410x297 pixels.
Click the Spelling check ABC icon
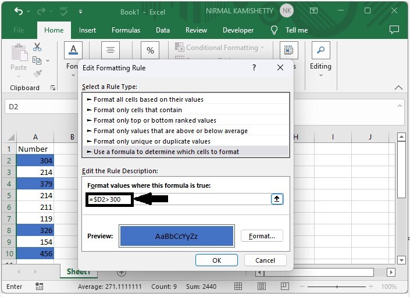pos(64,11)
